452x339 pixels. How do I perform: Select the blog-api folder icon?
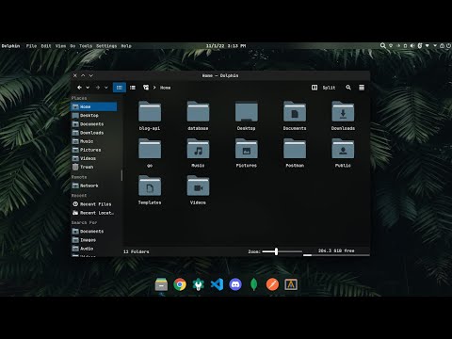point(150,111)
